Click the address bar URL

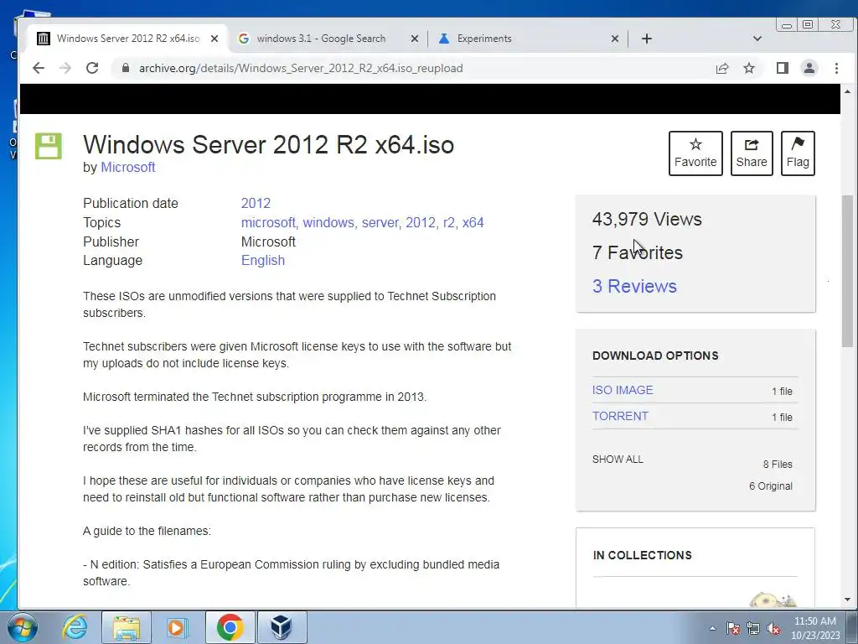coord(301,68)
